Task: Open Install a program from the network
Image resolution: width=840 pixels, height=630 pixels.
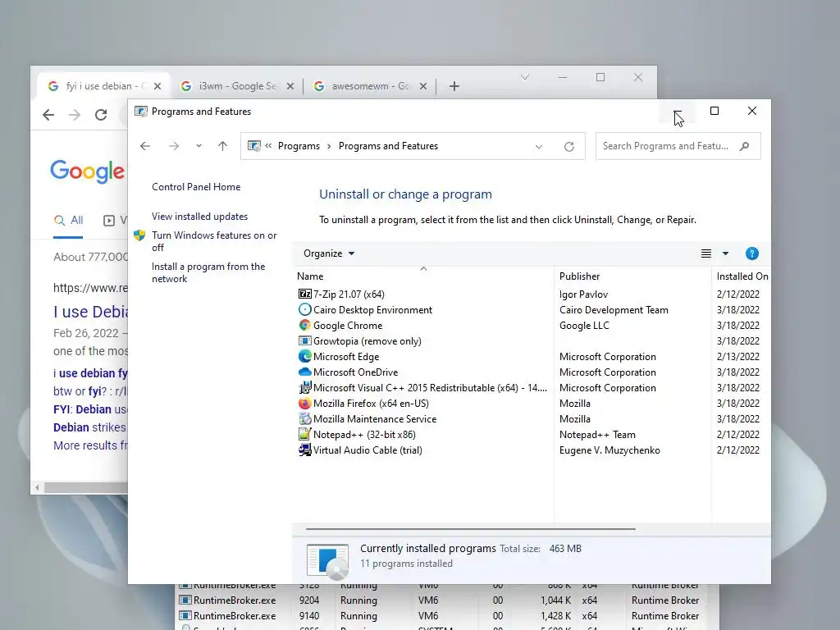Action: (208, 272)
